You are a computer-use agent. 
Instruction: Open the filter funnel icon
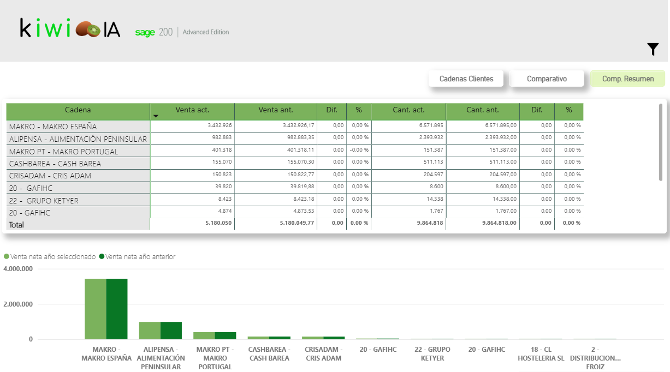[653, 49]
